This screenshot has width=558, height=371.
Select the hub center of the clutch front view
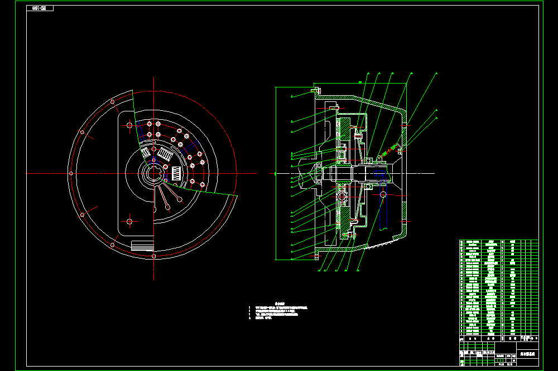154,173
